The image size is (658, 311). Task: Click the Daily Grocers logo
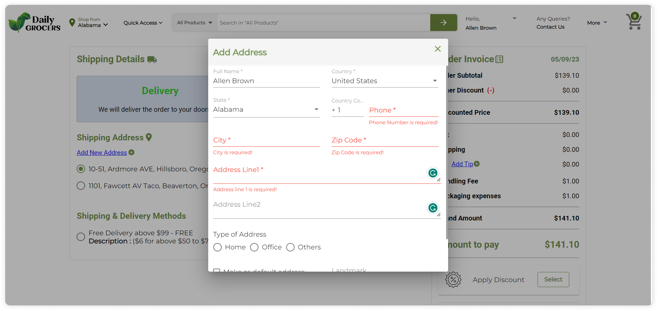click(34, 23)
